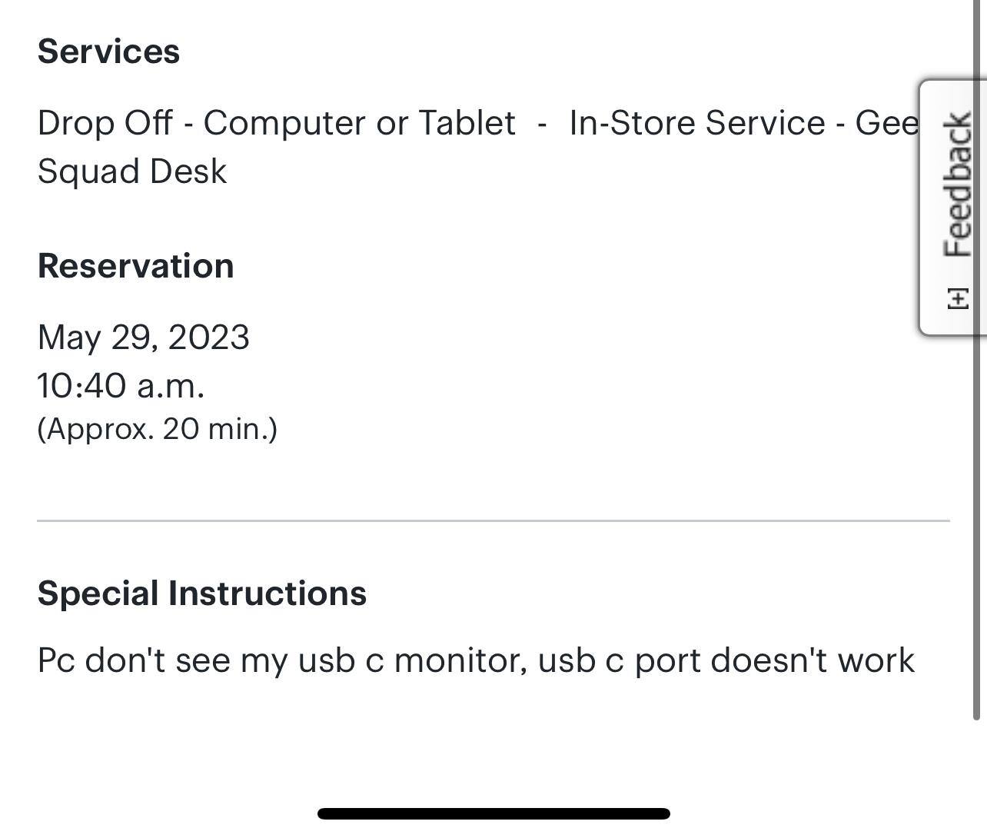Viewport: 987px width, 838px height.
Task: Expand the Reservation section heading
Action: click(x=136, y=264)
